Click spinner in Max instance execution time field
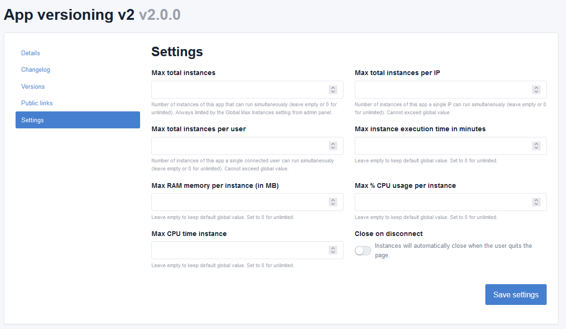This screenshot has height=329, width=566. click(536, 146)
